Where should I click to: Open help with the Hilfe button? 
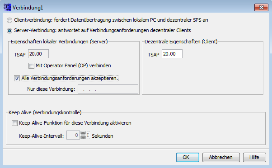click(x=254, y=157)
